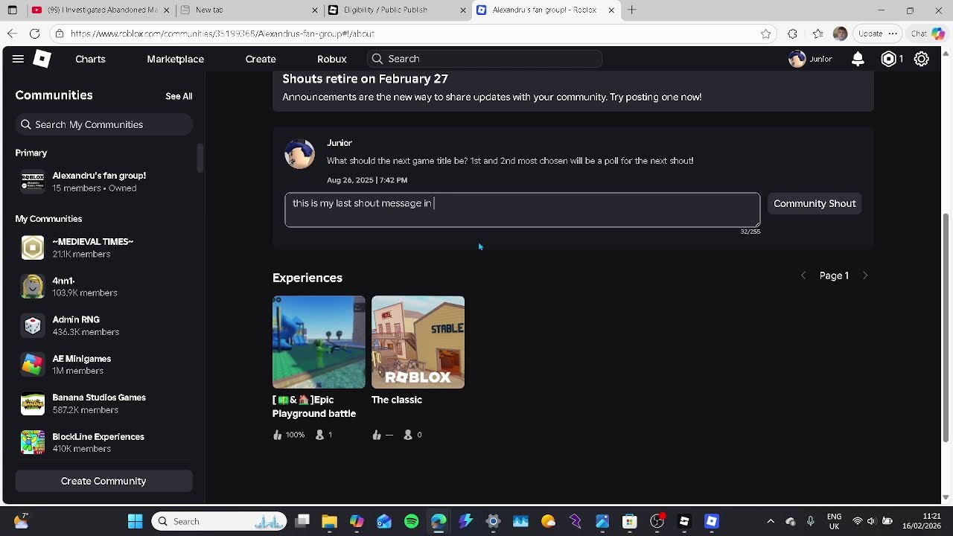Click Junior's avatar beside the shout
This screenshot has height=536, width=953.
pyautogui.click(x=299, y=154)
